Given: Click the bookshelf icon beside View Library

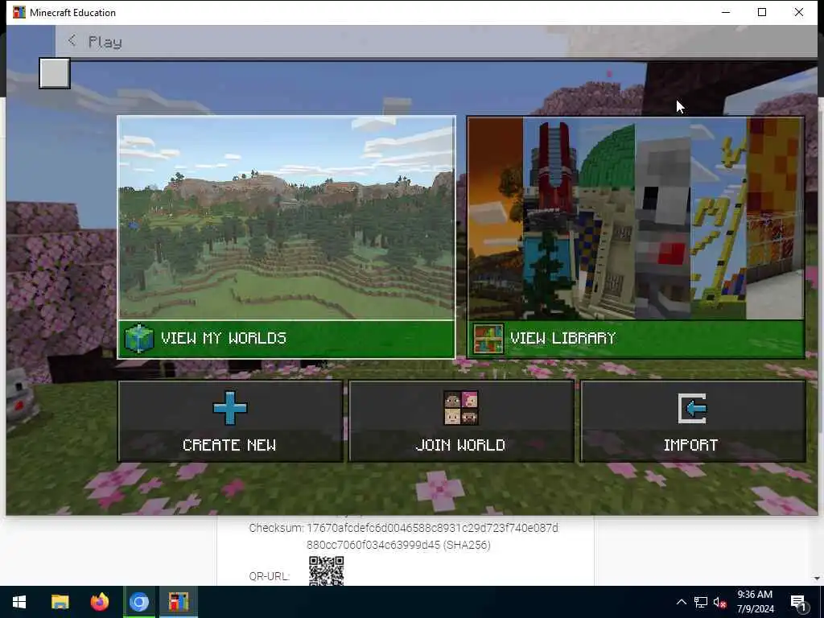Looking at the screenshot, I should coord(488,339).
